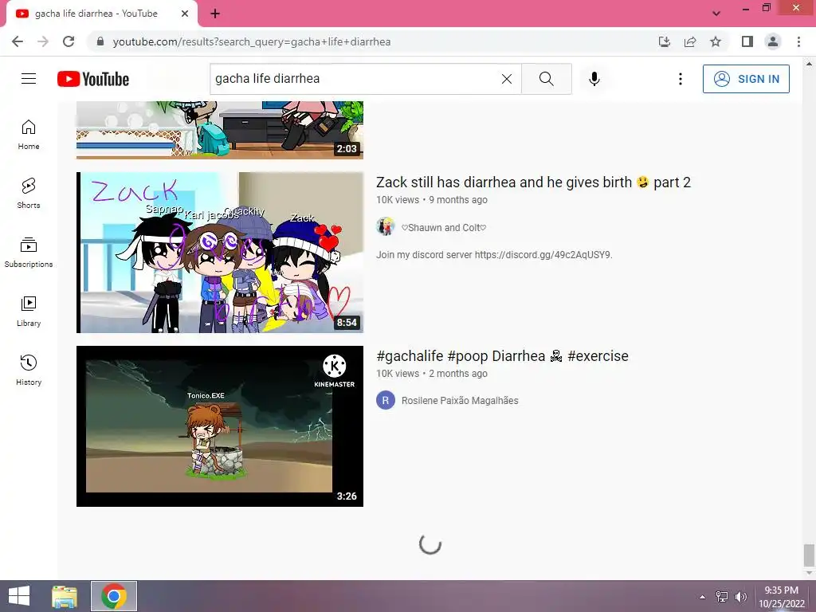Click the page scrollbar thumb
This screenshot has height=612, width=816.
809,555
